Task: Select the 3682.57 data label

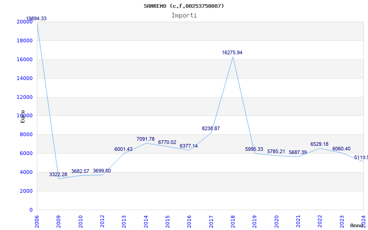Action: [x=80, y=171]
